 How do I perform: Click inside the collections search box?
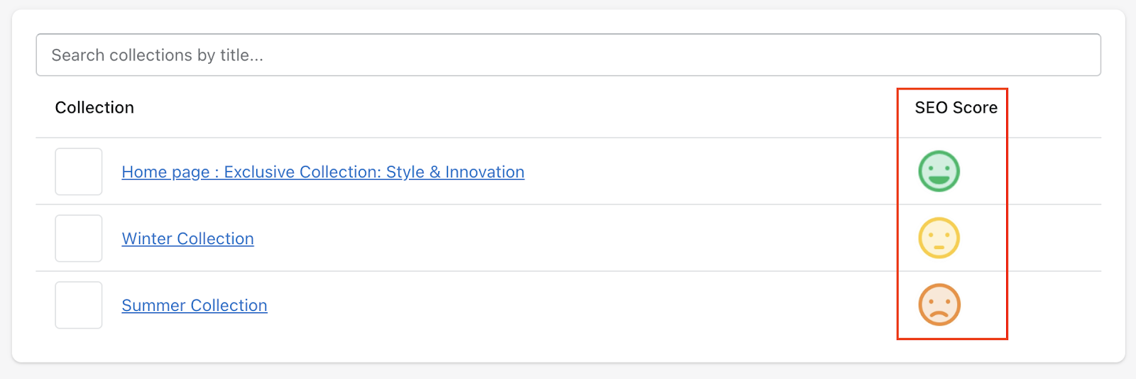[568, 55]
